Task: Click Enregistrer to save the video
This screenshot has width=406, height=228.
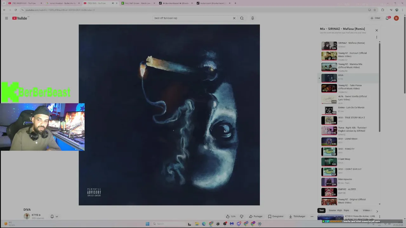Action: tap(276, 216)
